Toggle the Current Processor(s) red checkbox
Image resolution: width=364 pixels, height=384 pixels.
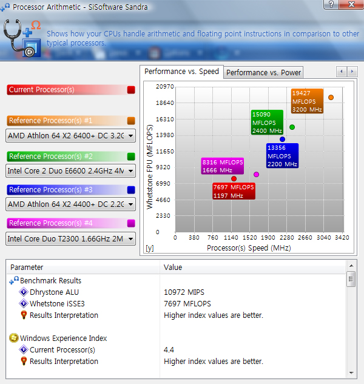tap(131, 90)
